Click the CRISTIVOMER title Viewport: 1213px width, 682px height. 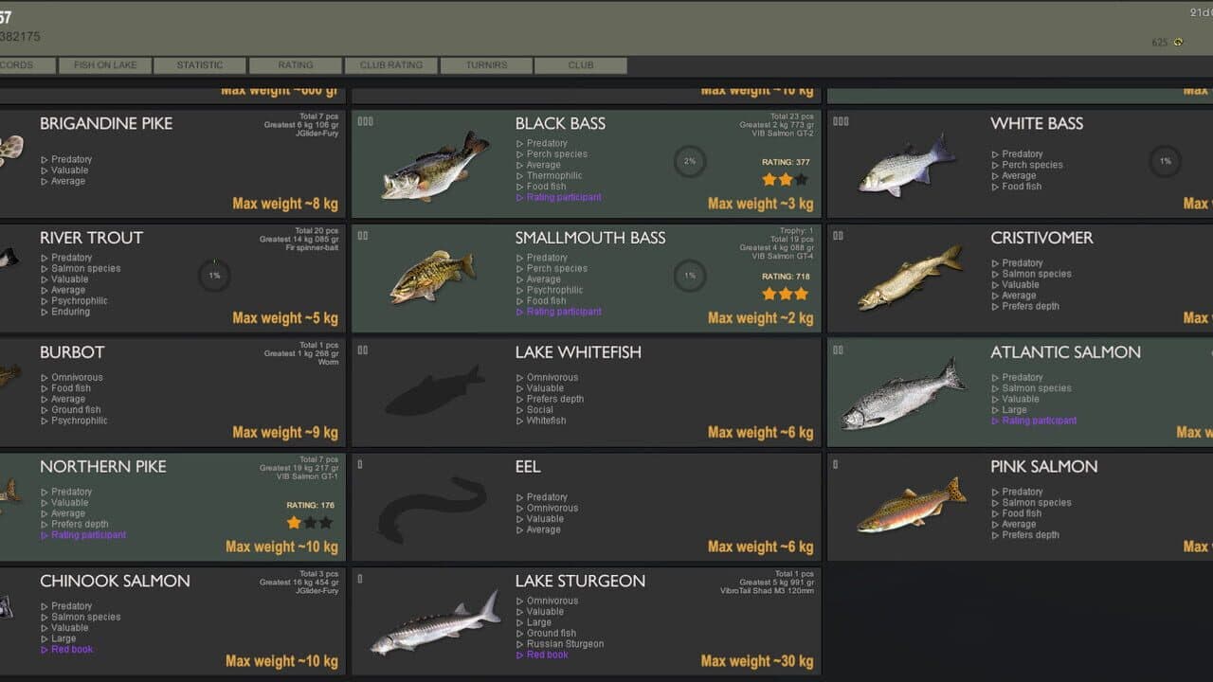pyautogui.click(x=1042, y=238)
